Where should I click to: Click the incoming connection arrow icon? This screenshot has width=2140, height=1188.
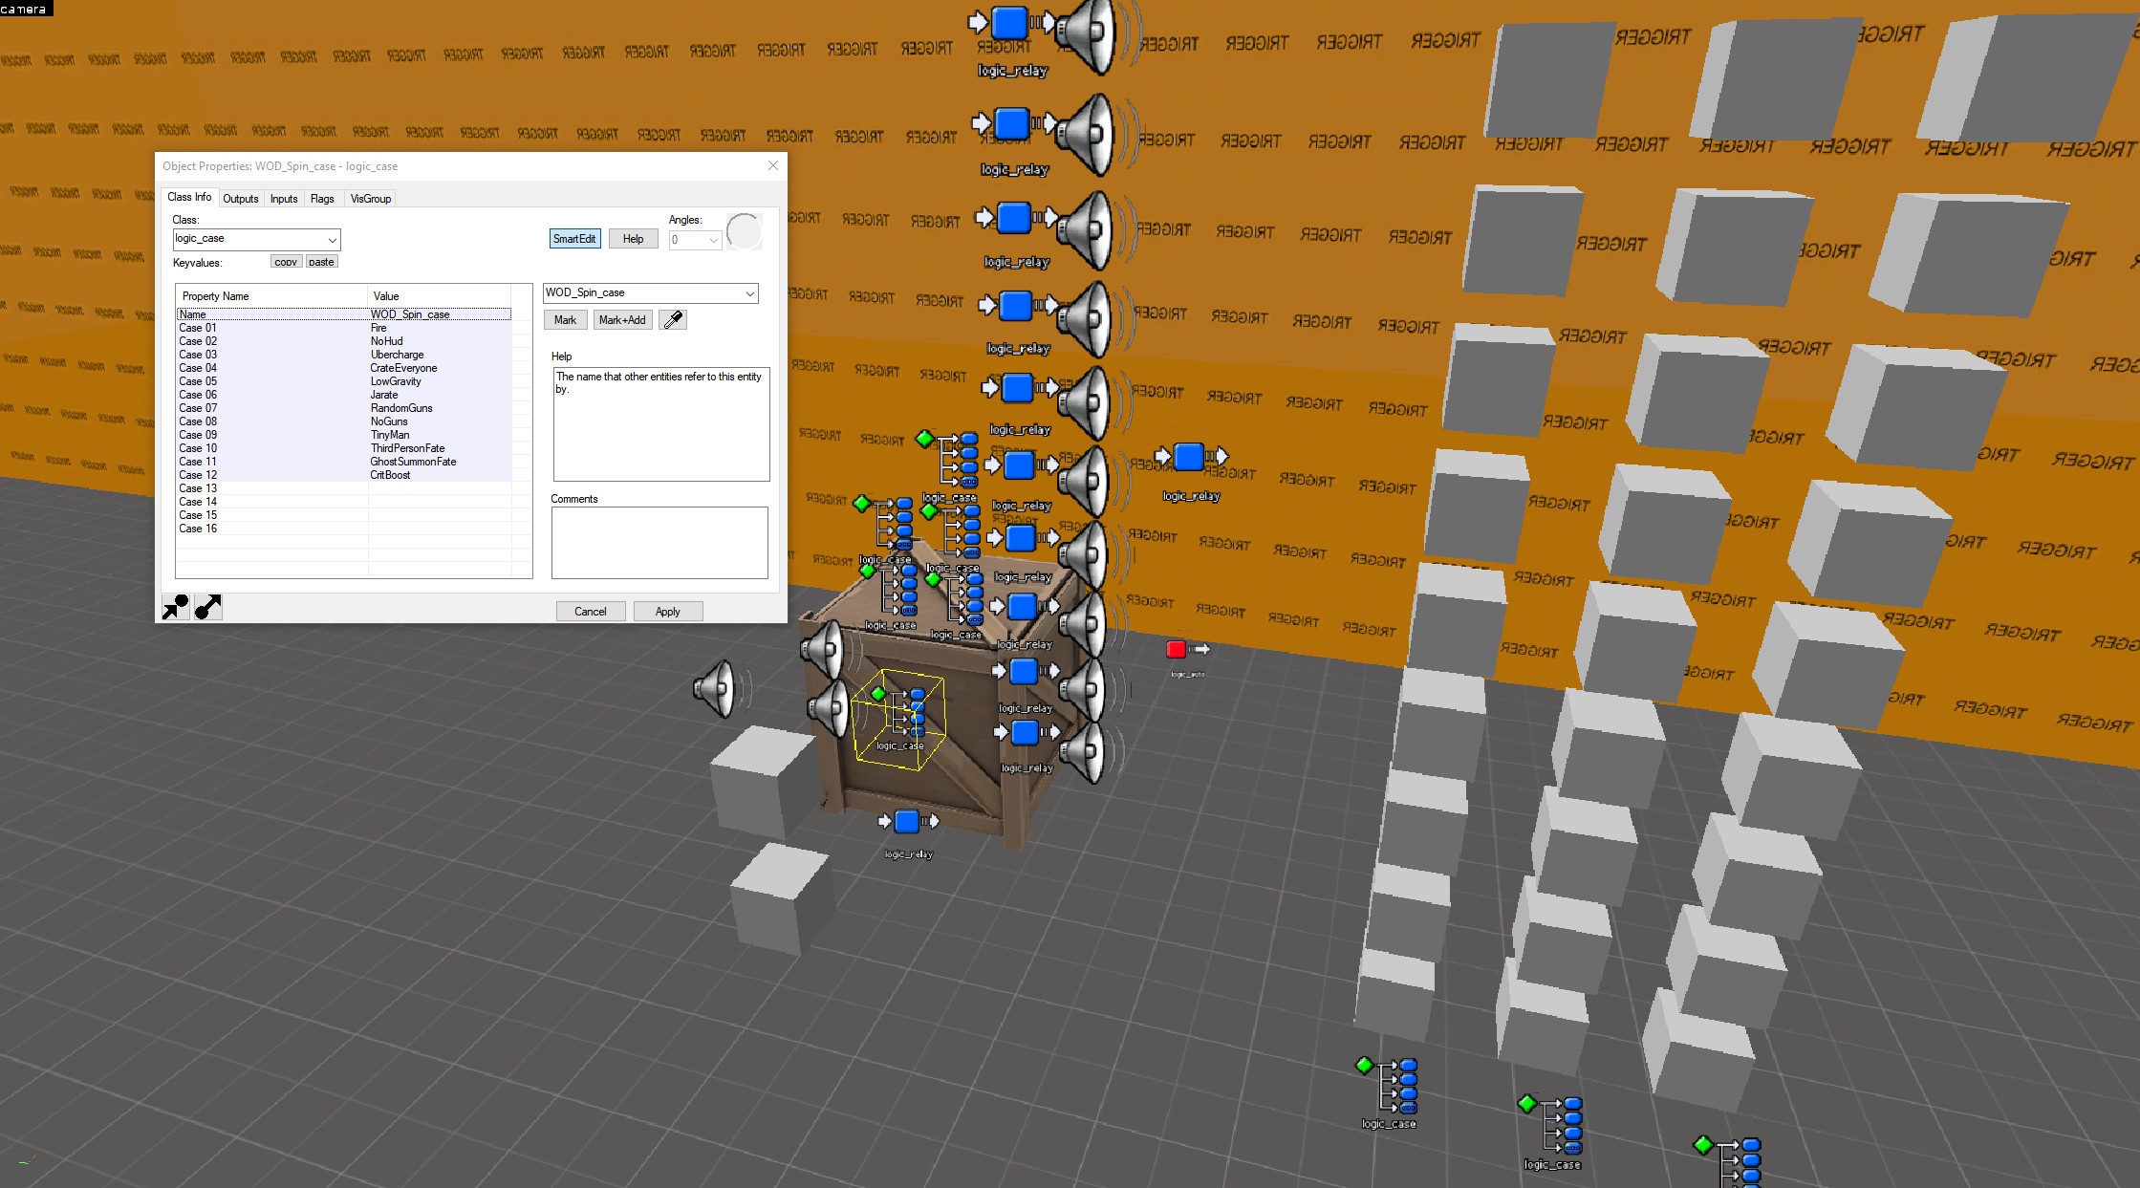coord(176,607)
